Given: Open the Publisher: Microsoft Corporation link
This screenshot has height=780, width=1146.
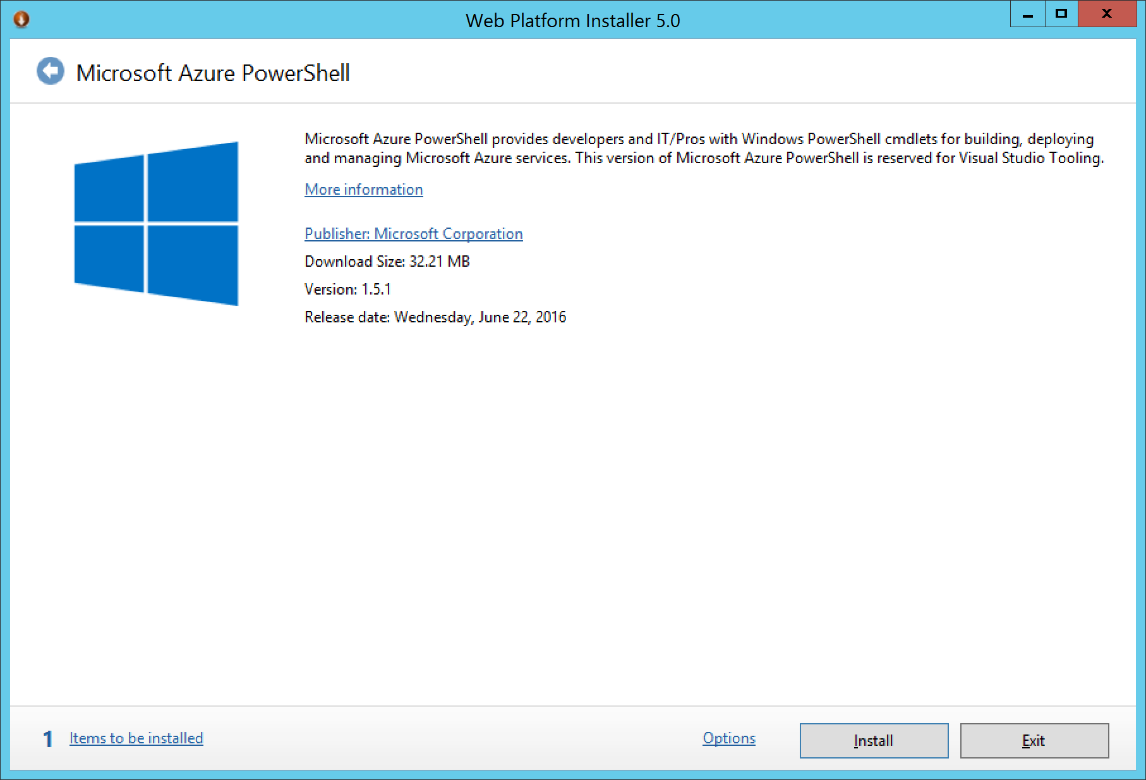Looking at the screenshot, I should pyautogui.click(x=413, y=234).
